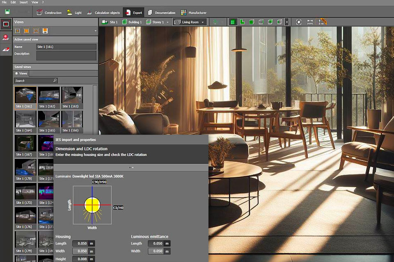The width and height of the screenshot is (394, 262).
Task: Select saved view Site 1 (176)
Action: 25,218
